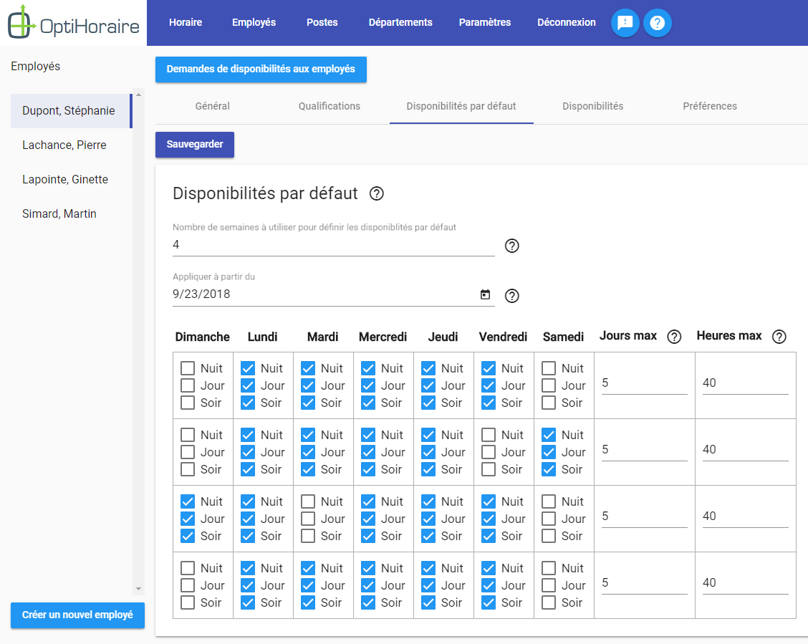Screen dimensions: 808x644
Task: Uncheck Samedi Soir in week two
Action: coord(549,469)
